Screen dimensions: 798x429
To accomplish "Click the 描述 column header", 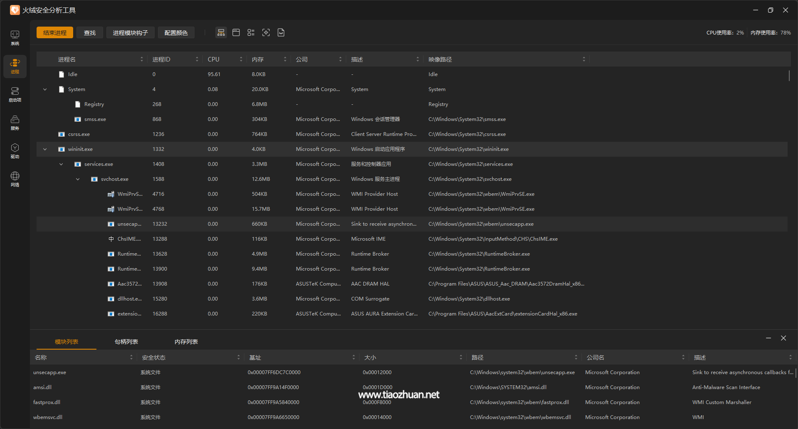I will coord(385,59).
